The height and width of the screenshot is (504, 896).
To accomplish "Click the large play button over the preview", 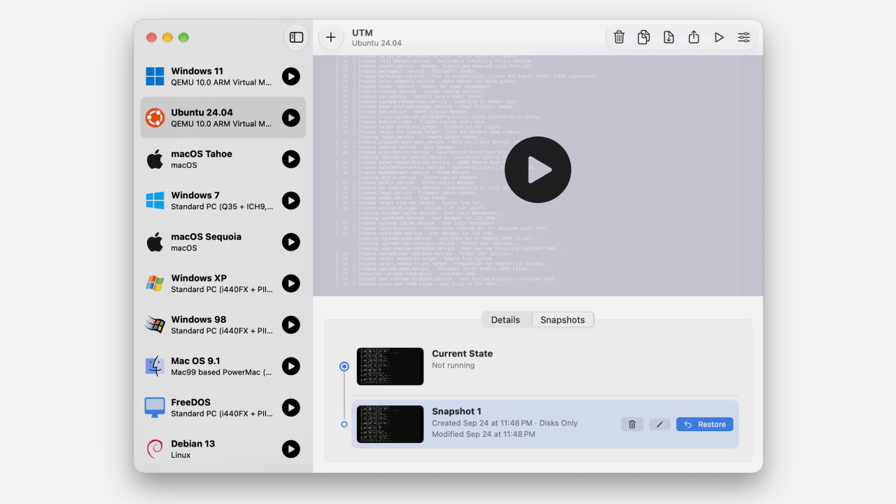I will click(x=538, y=169).
